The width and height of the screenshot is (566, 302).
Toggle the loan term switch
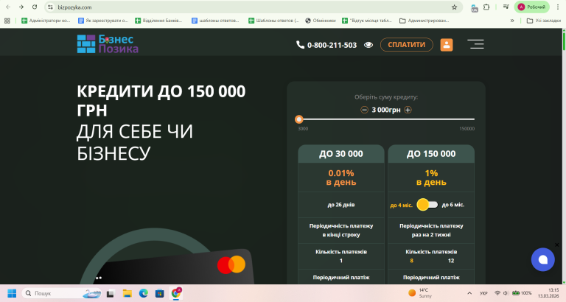click(427, 205)
